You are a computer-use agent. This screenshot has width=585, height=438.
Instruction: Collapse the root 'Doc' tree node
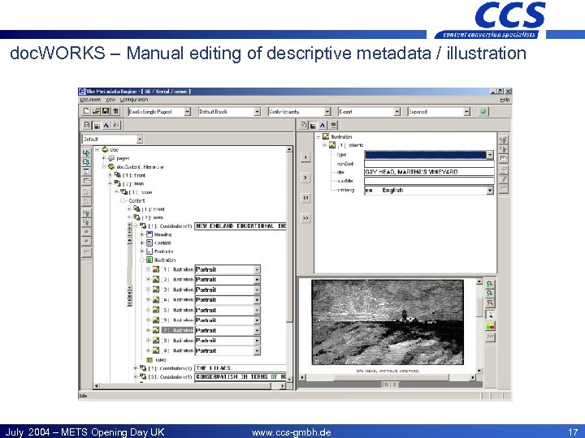tap(97, 149)
